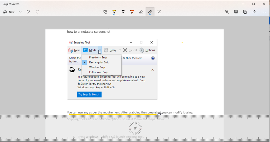Open the See more ellipsis menu
The image size is (270, 142).
[264, 12]
